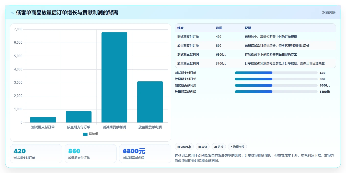
Task: Click the 3100元 value beside progress bar
Action: pyautogui.click(x=325, y=92)
